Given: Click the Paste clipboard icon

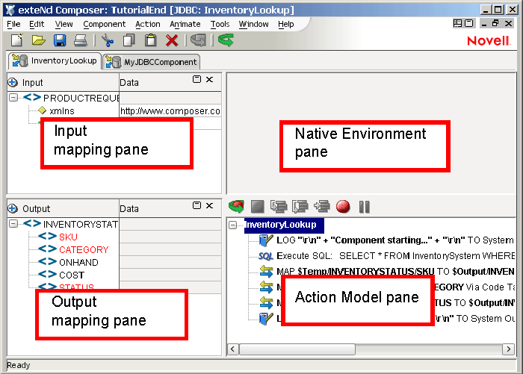Looking at the screenshot, I should click(150, 40).
